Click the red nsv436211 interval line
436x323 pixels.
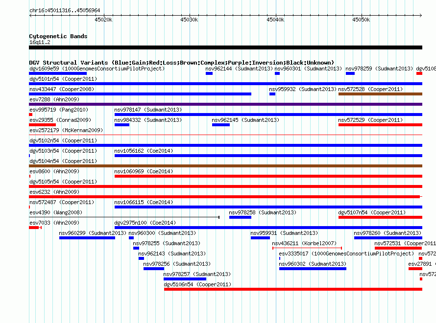pos(307,248)
